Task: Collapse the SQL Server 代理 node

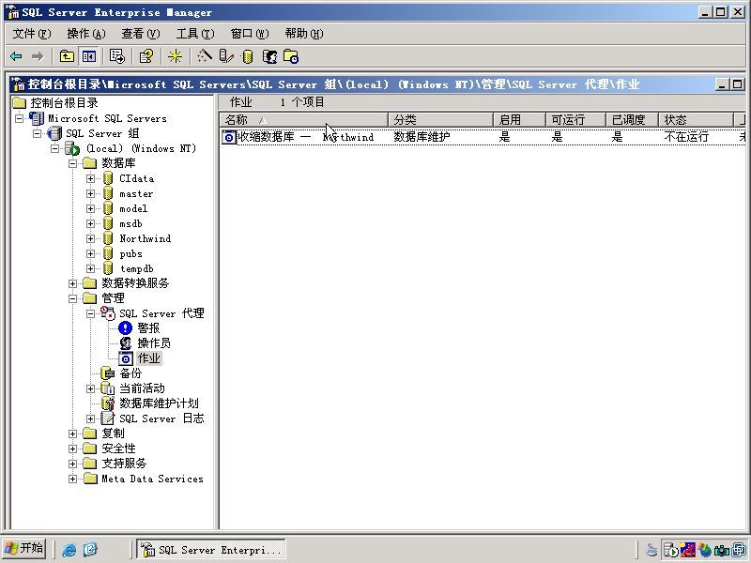Action: pos(90,313)
